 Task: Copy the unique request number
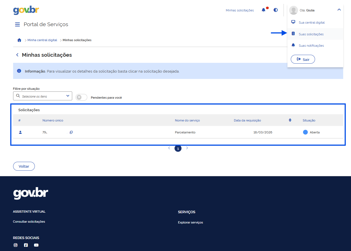[71, 132]
